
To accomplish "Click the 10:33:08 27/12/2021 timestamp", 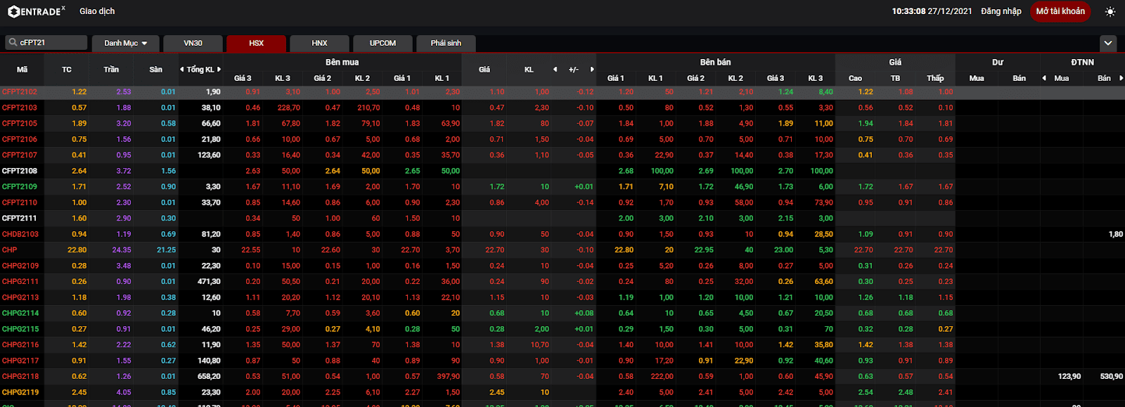I will tap(932, 11).
